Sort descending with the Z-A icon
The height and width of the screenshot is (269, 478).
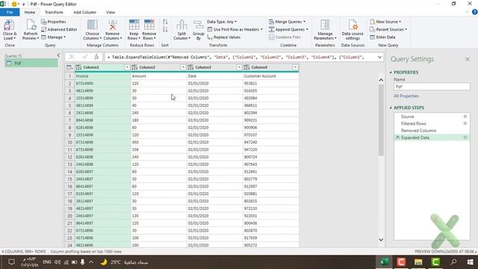(165, 29)
